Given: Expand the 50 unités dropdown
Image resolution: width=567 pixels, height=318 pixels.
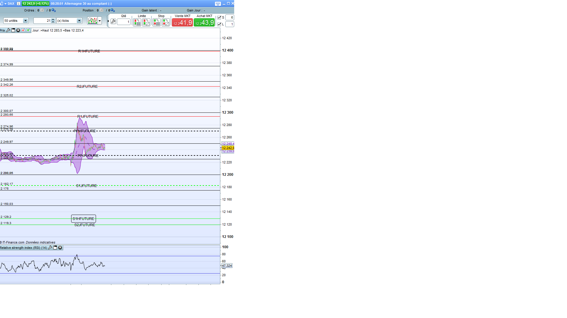Looking at the screenshot, I should pyautogui.click(x=25, y=21).
